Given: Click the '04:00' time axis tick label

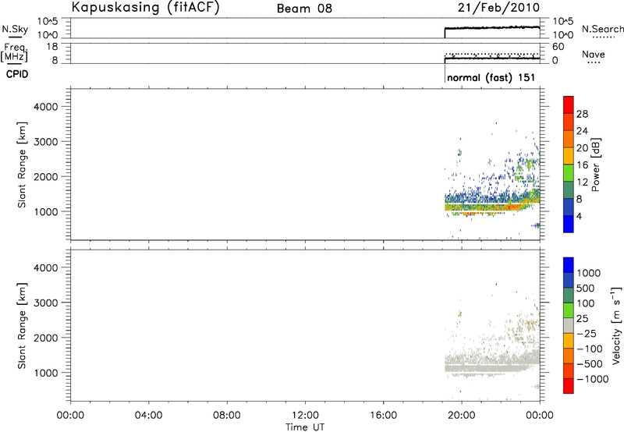Looking at the screenshot, I should [148, 416].
